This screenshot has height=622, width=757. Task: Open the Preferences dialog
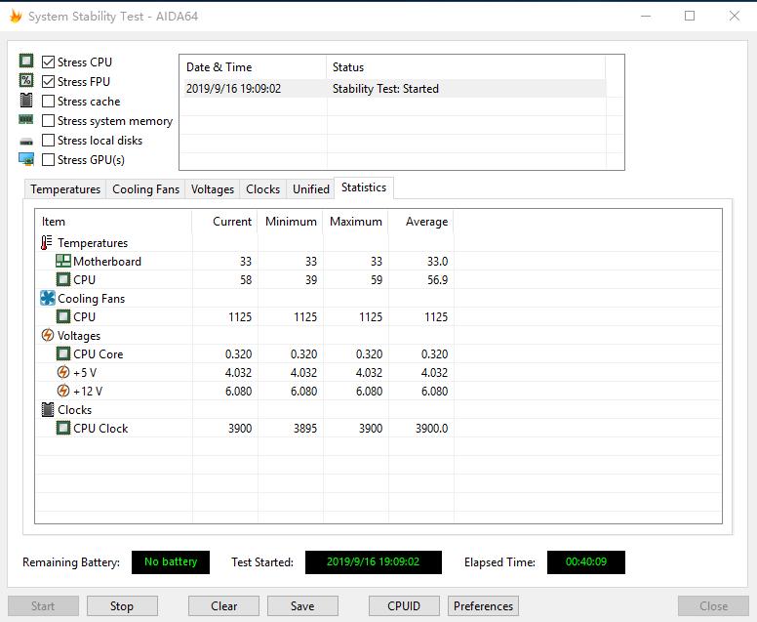coord(483,606)
